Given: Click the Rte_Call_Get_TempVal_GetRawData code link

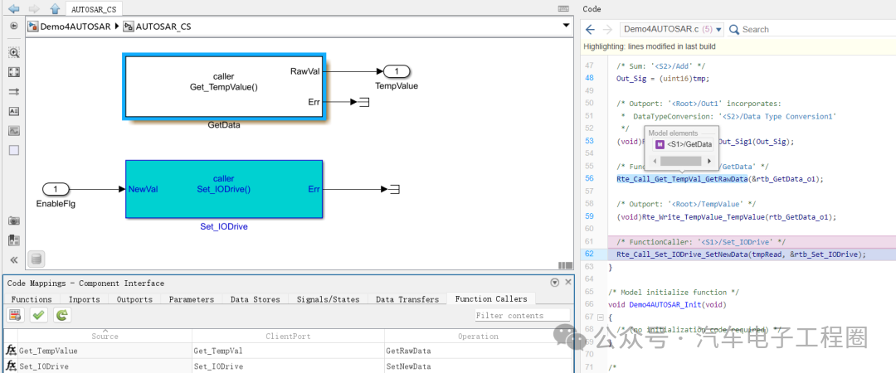Looking at the screenshot, I should [682, 179].
